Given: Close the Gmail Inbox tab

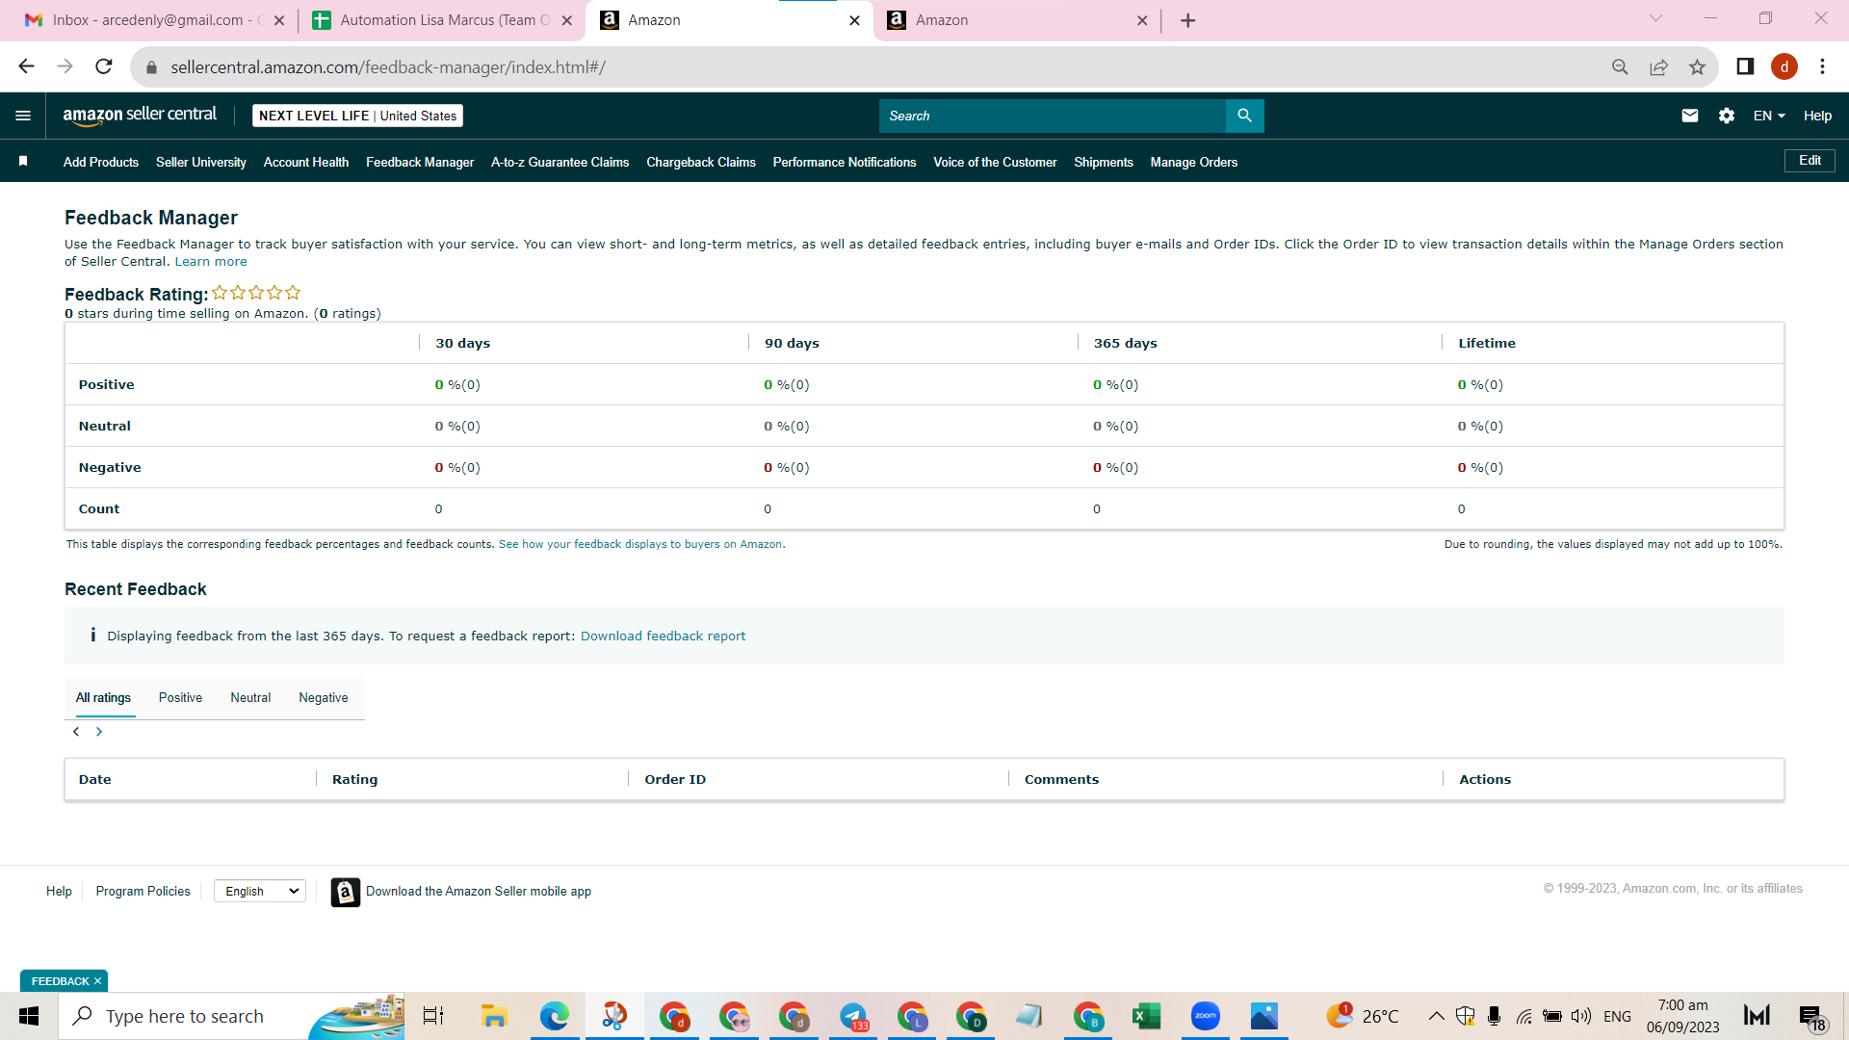Looking at the screenshot, I should click(x=279, y=20).
